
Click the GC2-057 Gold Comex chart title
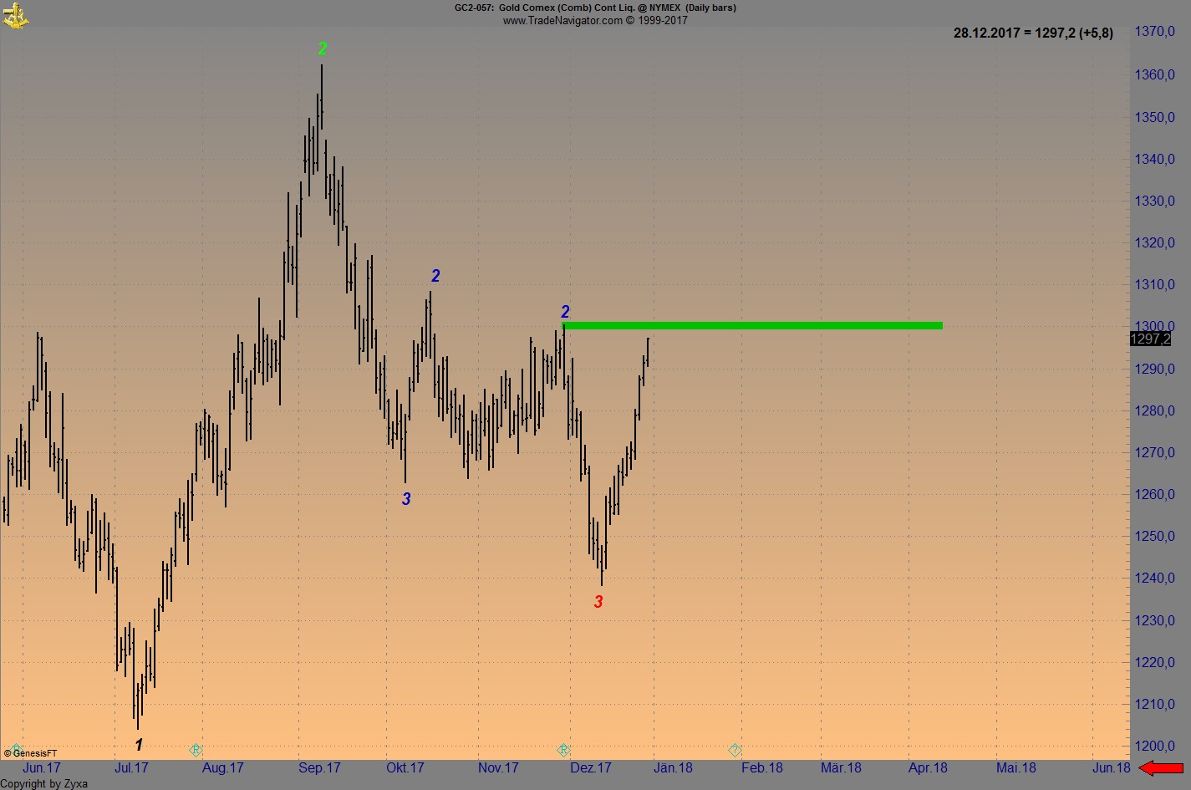[x=595, y=8]
